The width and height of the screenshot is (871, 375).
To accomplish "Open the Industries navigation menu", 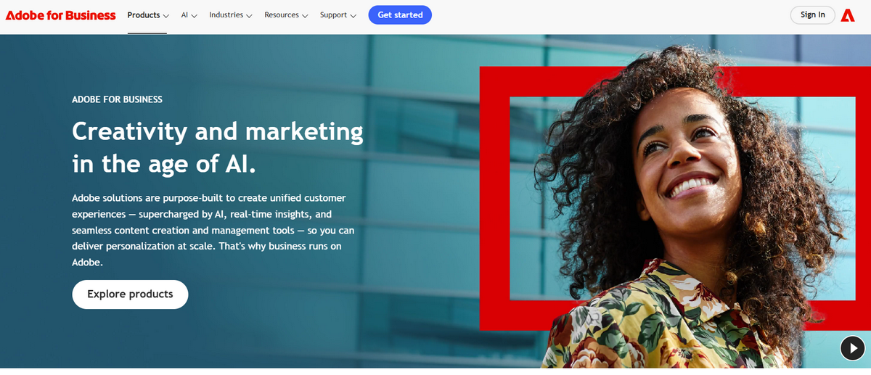I will (231, 15).
